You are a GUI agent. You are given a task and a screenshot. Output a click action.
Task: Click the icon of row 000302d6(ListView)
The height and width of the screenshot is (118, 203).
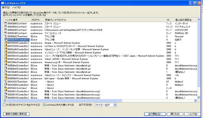point(5,33)
